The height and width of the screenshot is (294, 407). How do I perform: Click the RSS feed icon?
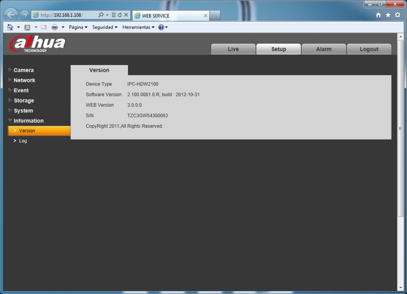(27, 27)
